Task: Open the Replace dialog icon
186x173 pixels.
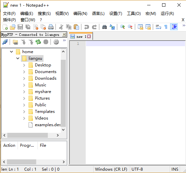Action: 112,27
